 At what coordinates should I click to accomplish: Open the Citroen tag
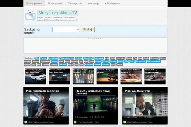click(x=129, y=58)
